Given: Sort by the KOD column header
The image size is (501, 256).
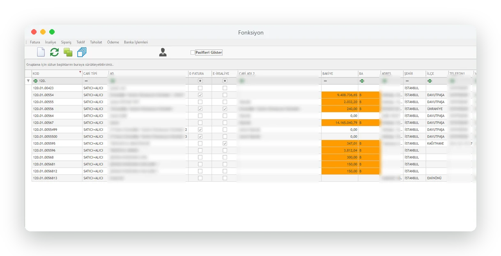Looking at the screenshot, I should (57, 74).
